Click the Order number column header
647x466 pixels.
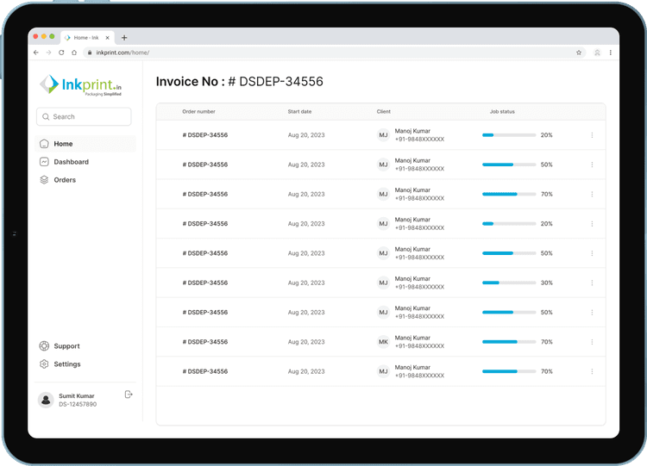[198, 112]
